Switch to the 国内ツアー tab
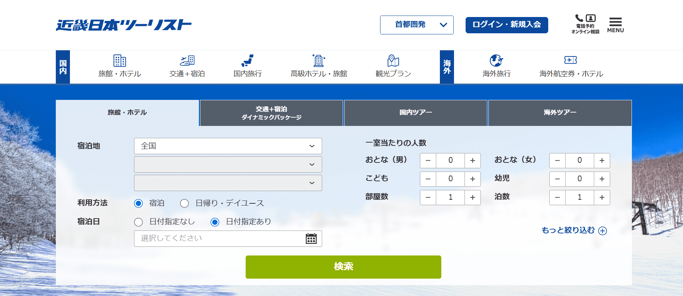683x296 pixels. 416,113
